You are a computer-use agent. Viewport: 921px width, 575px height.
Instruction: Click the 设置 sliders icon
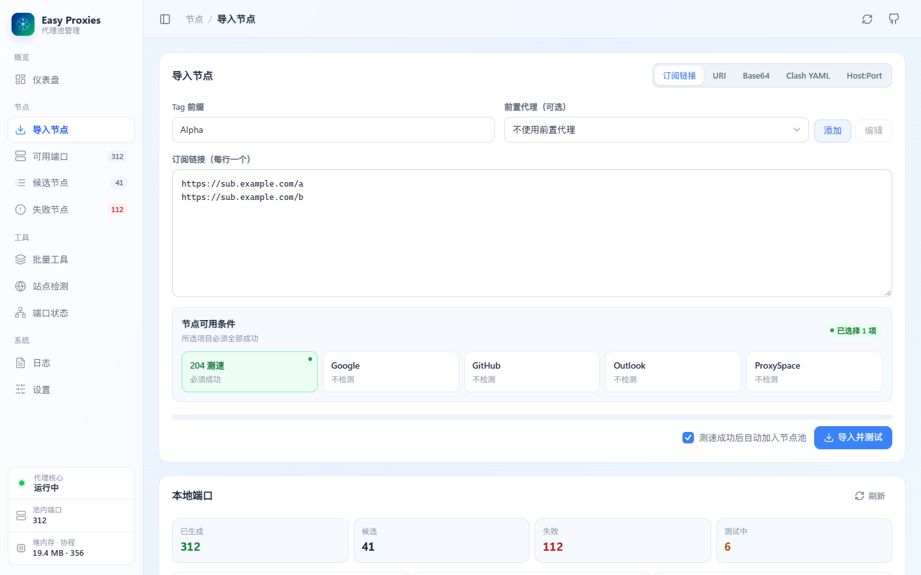click(20, 390)
